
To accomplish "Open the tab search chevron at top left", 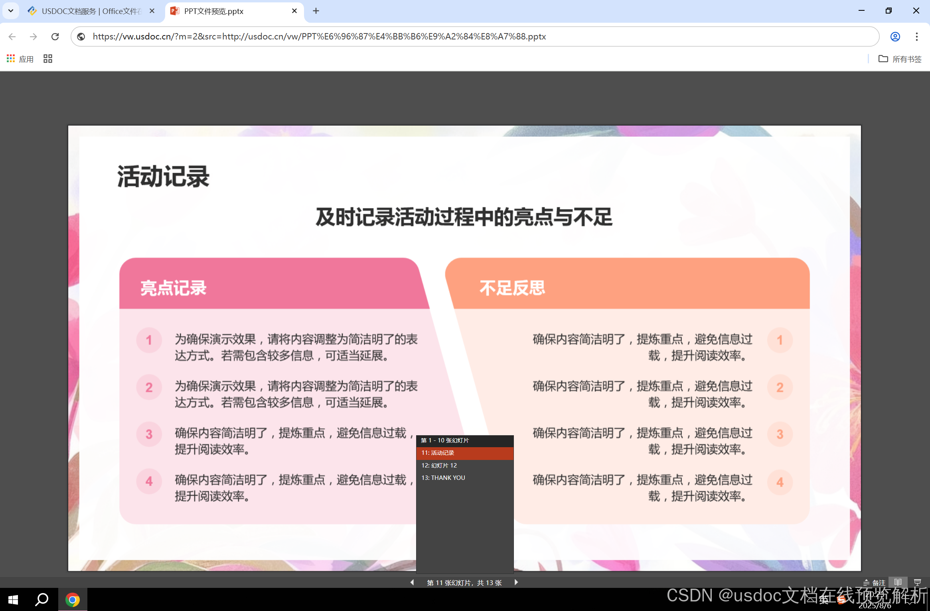I will point(10,11).
